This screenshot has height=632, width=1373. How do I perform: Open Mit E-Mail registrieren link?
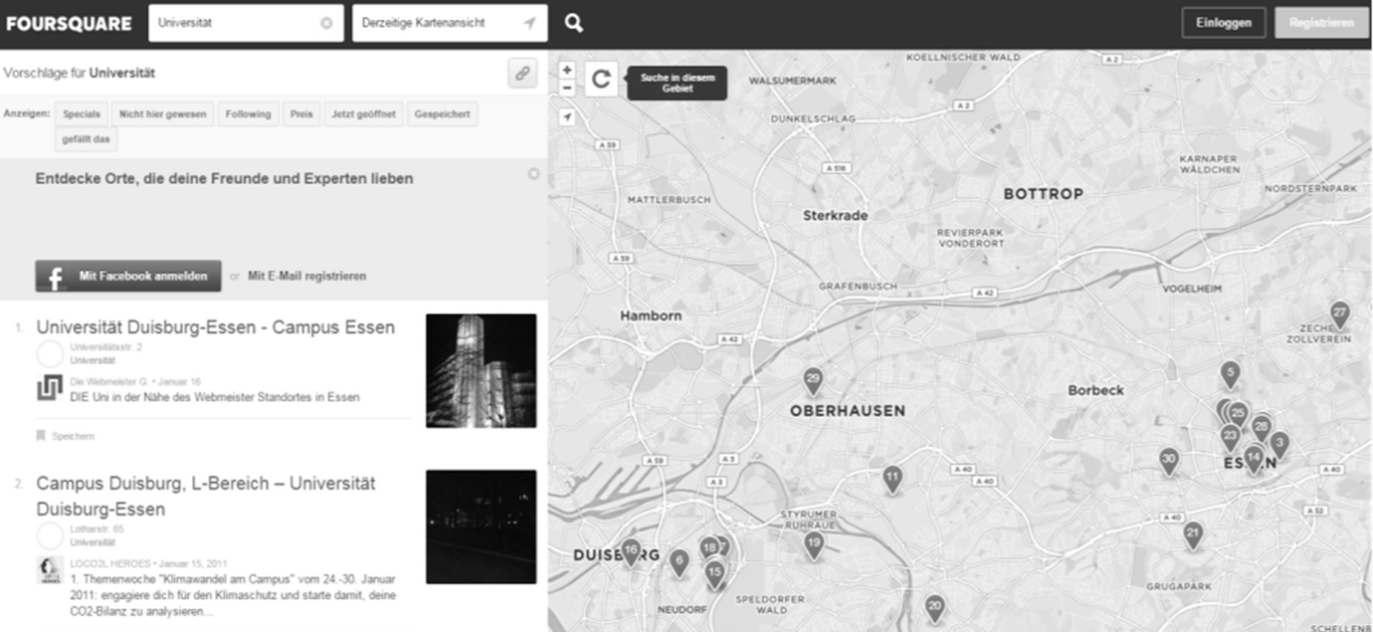click(306, 277)
